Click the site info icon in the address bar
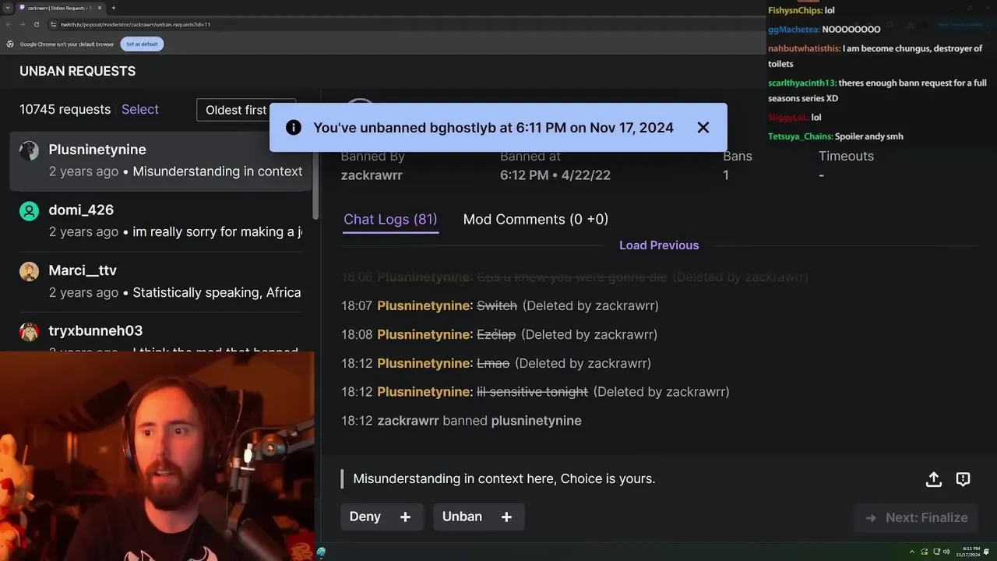This screenshot has height=561, width=997. point(55,24)
